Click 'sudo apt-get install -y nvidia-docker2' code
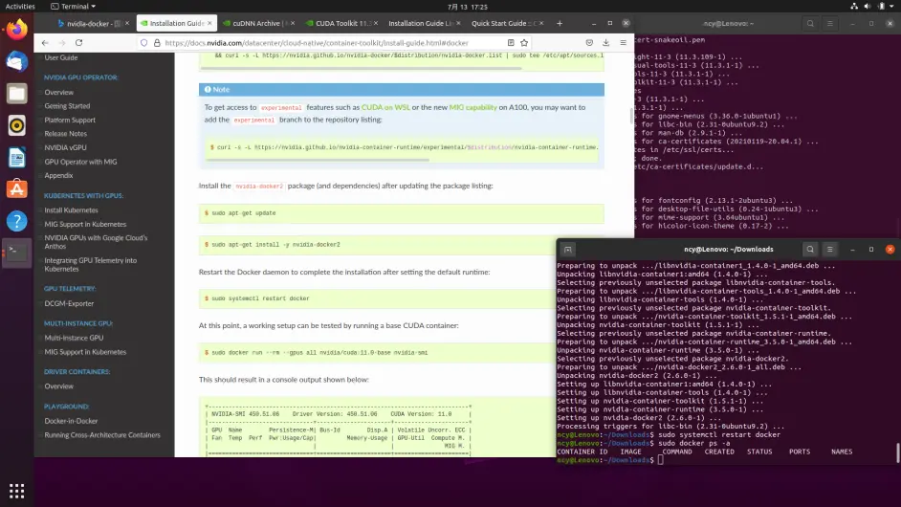Viewport: 901px width, 507px height. click(x=275, y=245)
